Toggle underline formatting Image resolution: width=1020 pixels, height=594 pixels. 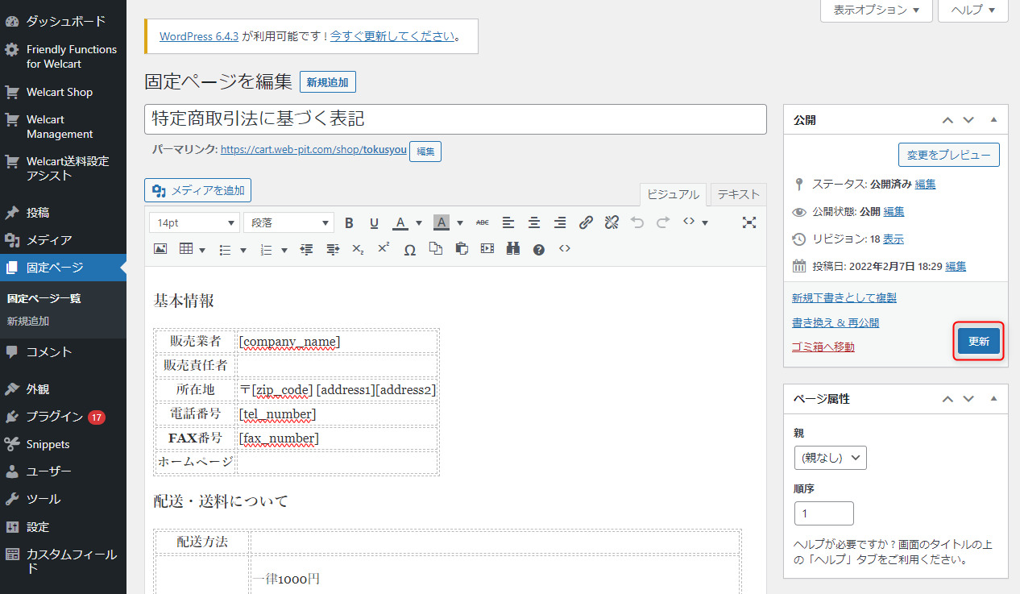coord(374,222)
